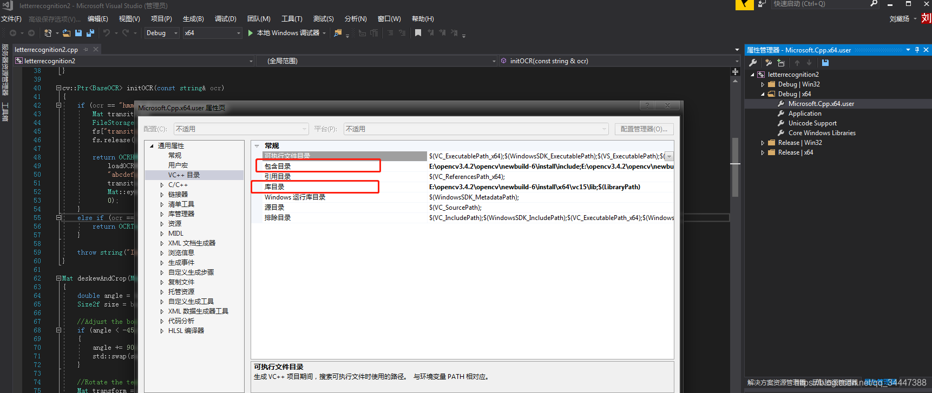Click the Find in Files toolbar icon
Screen dimensions: 932x393
338,33
